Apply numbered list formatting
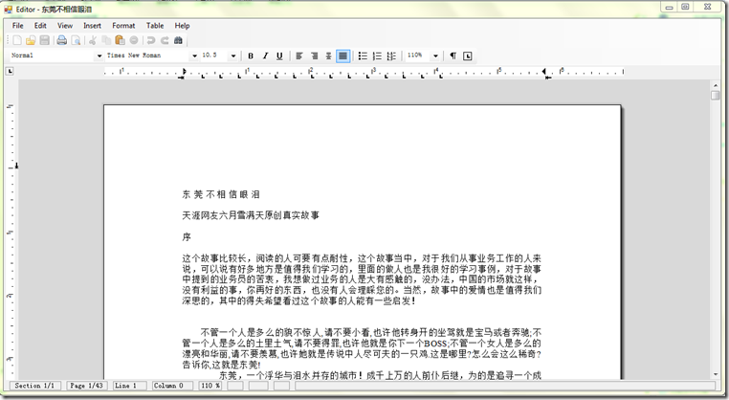 pos(377,56)
